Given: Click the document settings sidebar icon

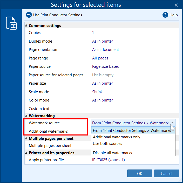Looking at the screenshot, I should tap(11, 23).
